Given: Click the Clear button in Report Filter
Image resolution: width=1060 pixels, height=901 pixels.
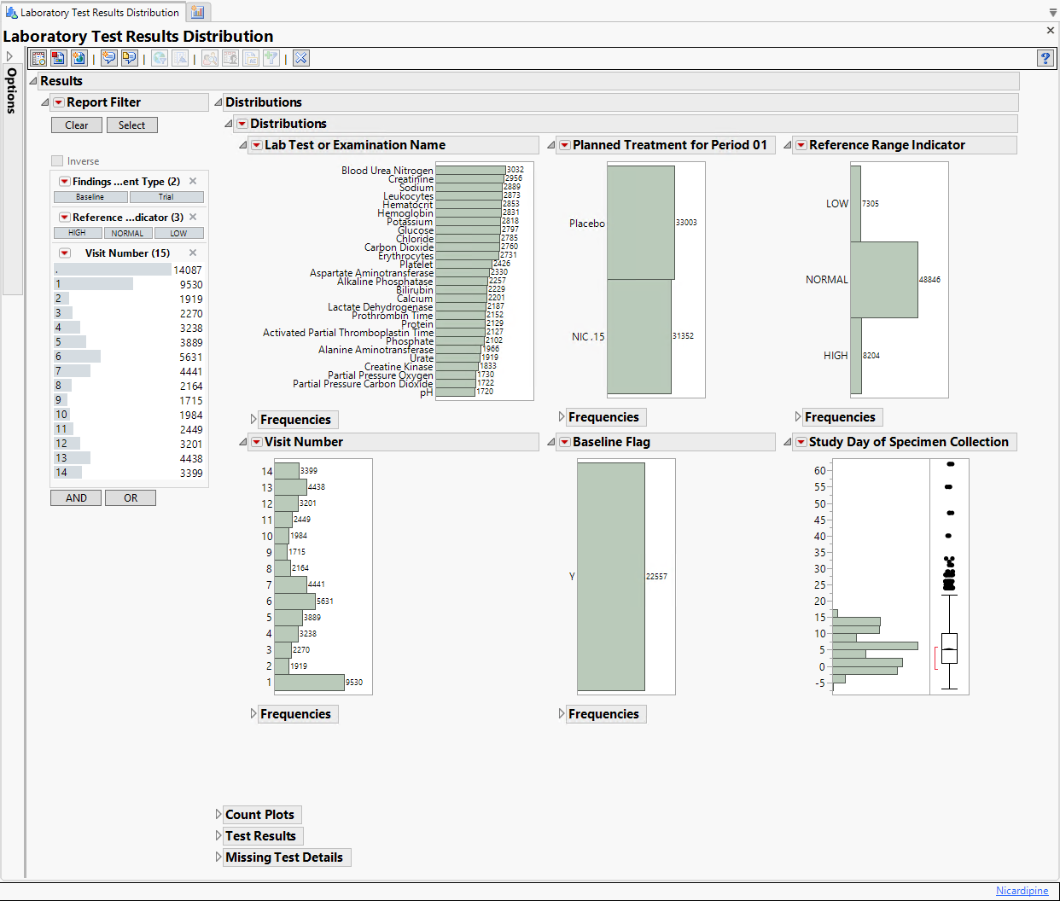Looking at the screenshot, I should point(77,125).
